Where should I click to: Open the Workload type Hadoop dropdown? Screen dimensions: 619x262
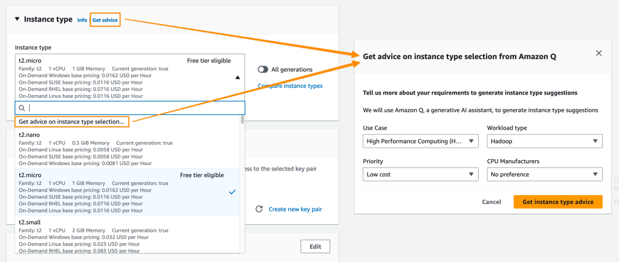pos(544,141)
